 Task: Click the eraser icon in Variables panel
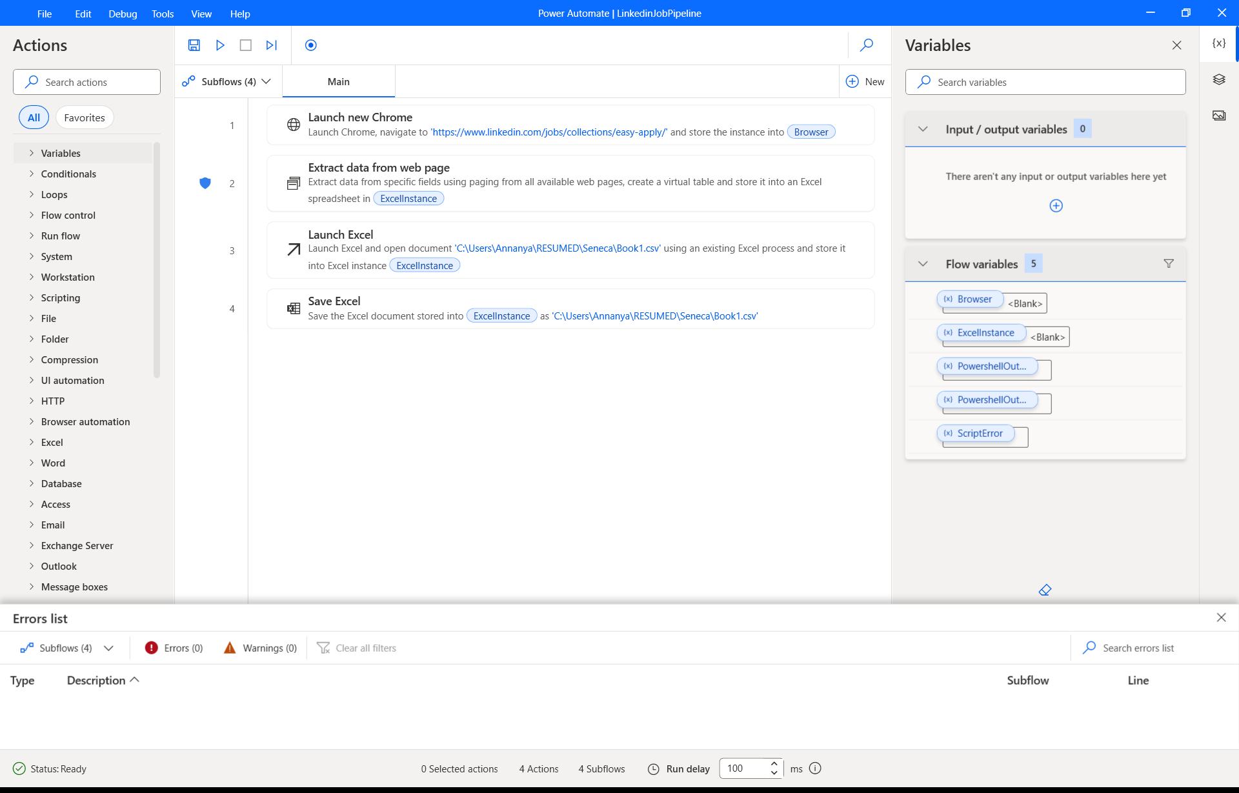(x=1045, y=590)
